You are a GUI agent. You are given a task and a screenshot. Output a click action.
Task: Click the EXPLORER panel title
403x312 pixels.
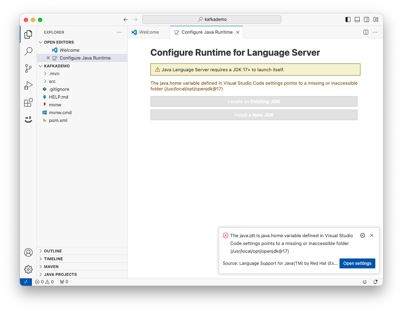click(x=54, y=32)
